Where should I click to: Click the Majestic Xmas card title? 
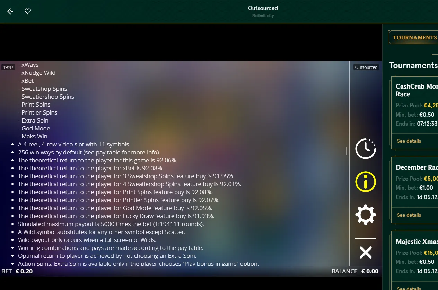click(417, 242)
